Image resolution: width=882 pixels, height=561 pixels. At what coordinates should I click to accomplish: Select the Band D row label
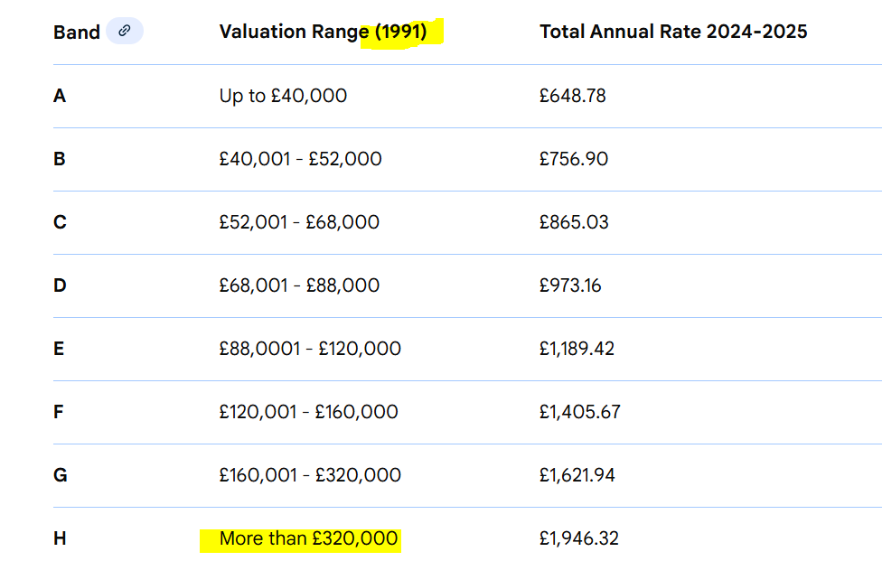[60, 285]
